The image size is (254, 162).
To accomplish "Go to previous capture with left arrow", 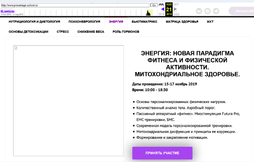I will pyautogui.click(x=162, y=9).
